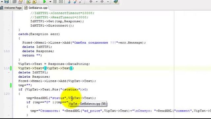Screen dimensions: 211x119
Task: Click the 'return "";' statement
Action: pos(32,56)
